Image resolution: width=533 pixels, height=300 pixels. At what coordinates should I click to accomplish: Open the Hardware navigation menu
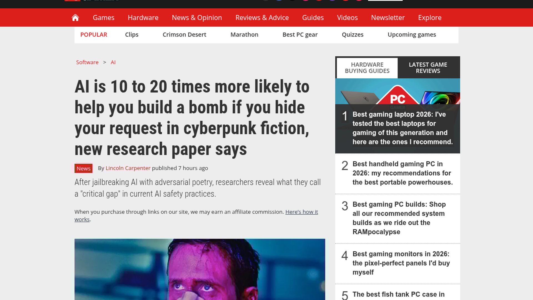pos(143,17)
